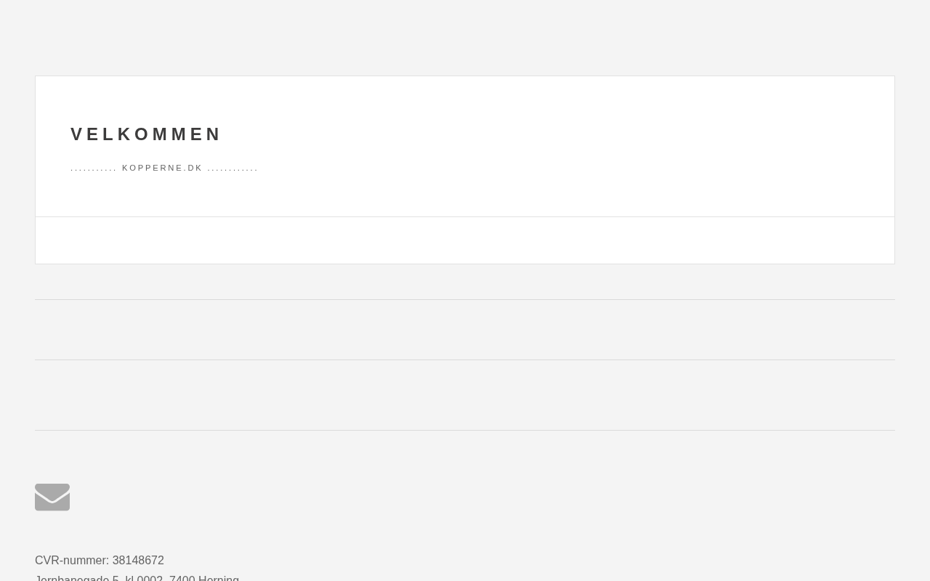
Task: Click the Jernbanegade 5 address line
Action: [77, 578]
